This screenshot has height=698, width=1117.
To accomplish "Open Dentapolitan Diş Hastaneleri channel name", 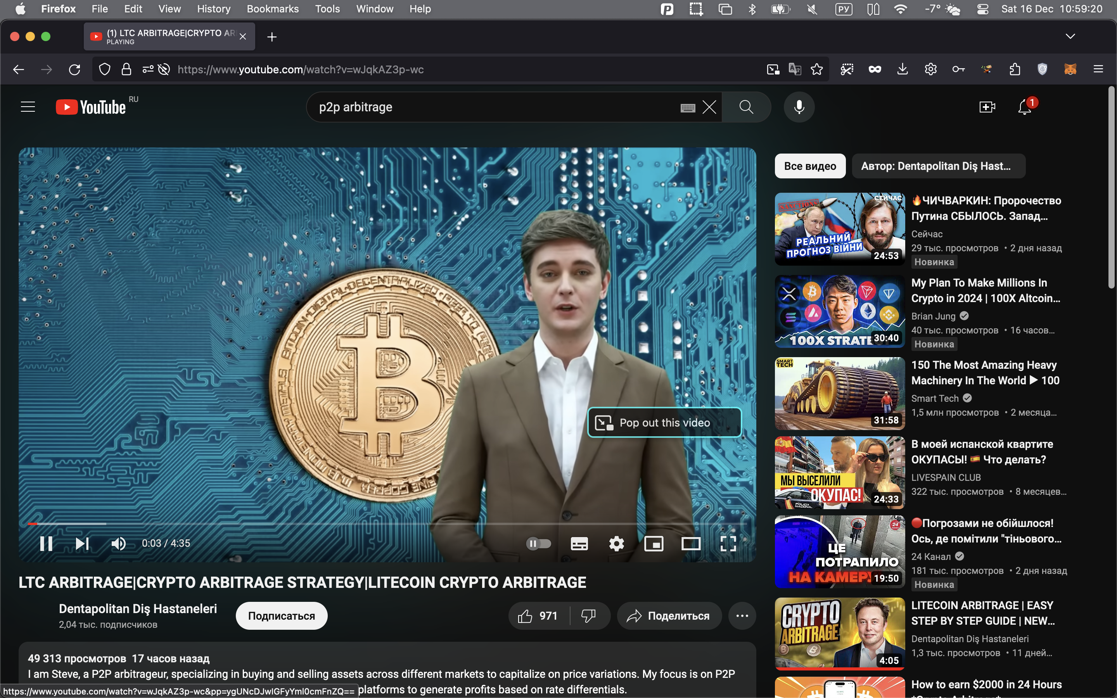I will pos(138,608).
